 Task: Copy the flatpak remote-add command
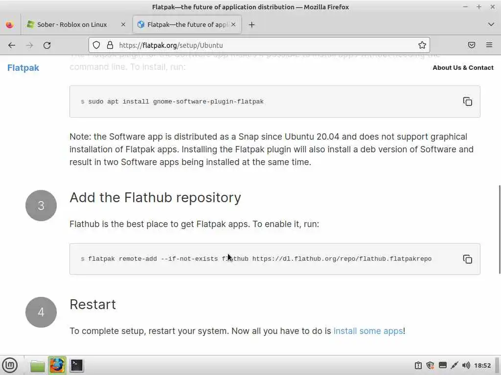pos(467,259)
